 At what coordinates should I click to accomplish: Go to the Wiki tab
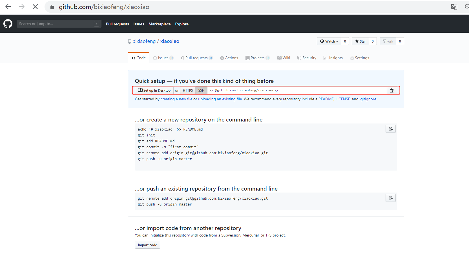pyautogui.click(x=284, y=58)
